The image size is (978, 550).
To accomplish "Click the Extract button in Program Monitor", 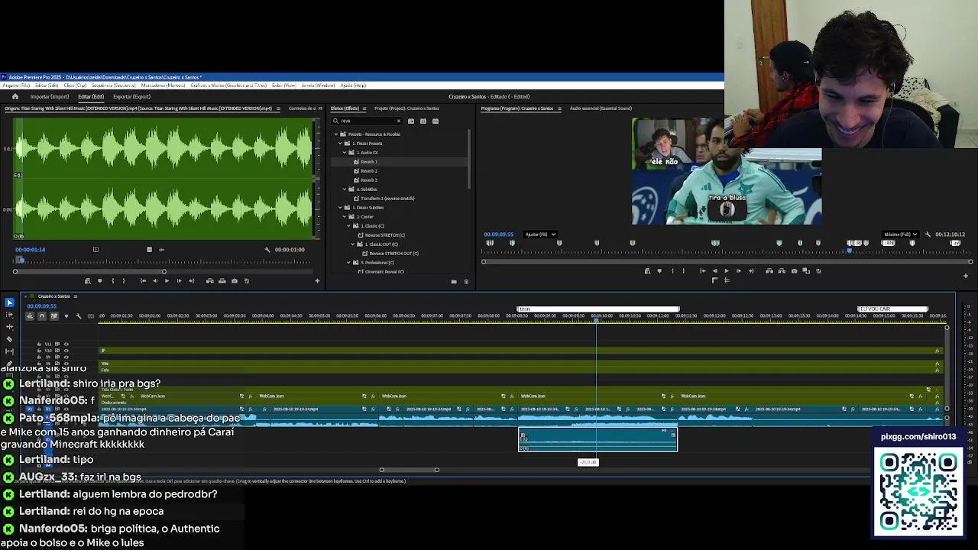I will pyautogui.click(x=782, y=270).
